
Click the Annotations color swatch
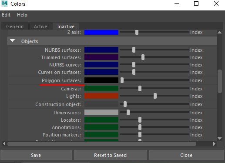101,127
